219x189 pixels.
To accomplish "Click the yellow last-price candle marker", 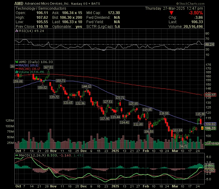I will tap(202, 128).
